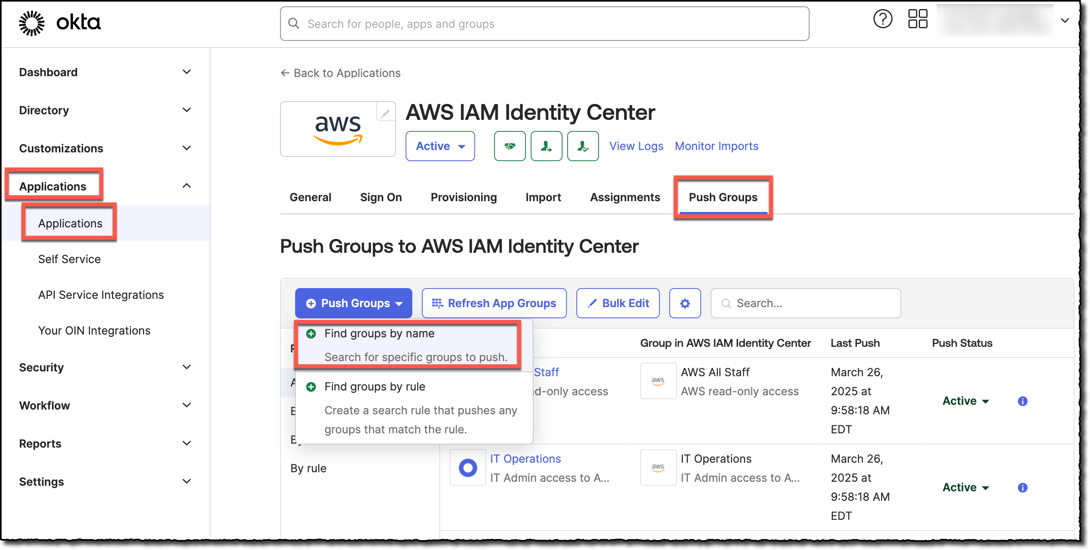1090x550 pixels.
Task: Open the apps grid icon in the header
Action: coord(918,19)
